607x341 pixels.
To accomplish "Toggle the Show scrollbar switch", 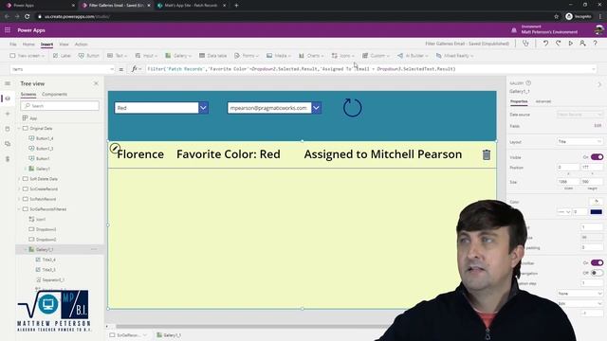I will click(x=597, y=263).
